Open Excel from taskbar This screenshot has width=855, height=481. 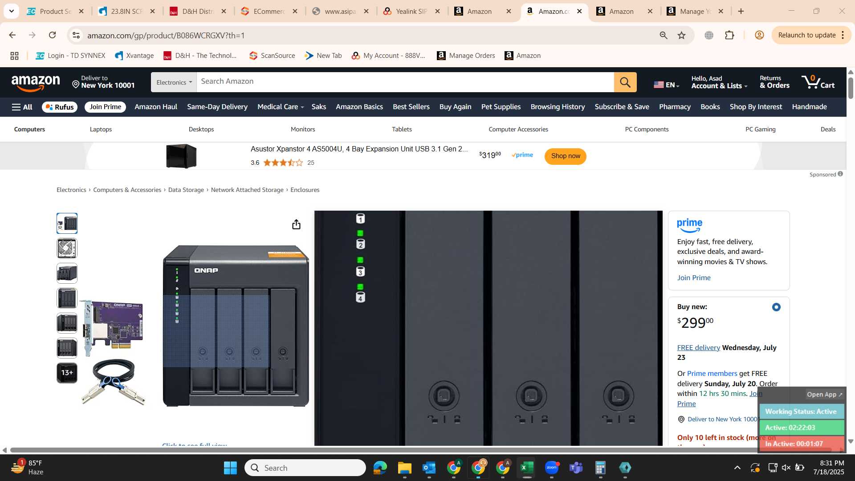coord(527,468)
